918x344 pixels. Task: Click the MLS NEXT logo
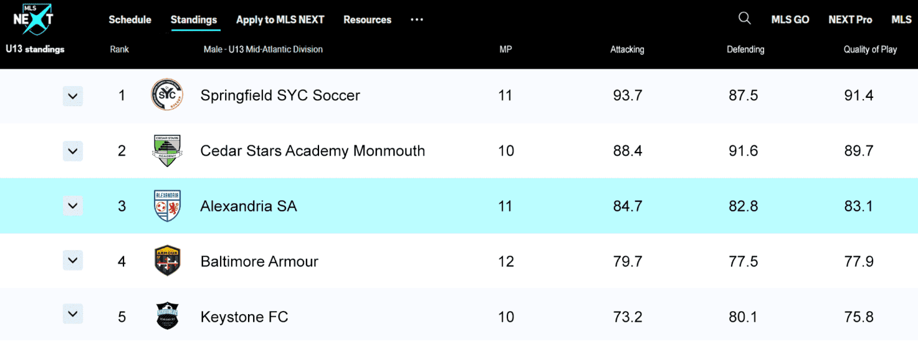32,19
